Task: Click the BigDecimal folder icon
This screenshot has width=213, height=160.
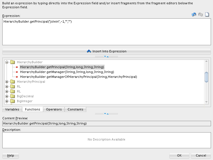Action: (13, 96)
